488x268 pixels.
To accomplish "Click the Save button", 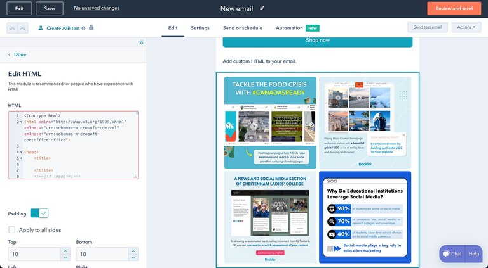I will pyautogui.click(x=50, y=8).
